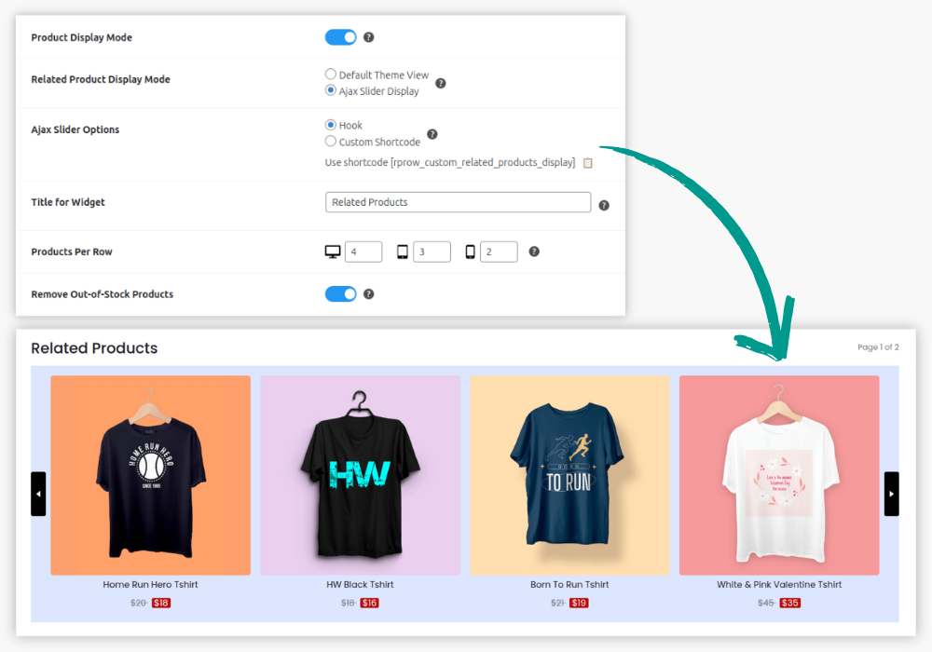The height and width of the screenshot is (652, 932).
Task: View help for Related Product Display Mode
Action: (x=441, y=84)
